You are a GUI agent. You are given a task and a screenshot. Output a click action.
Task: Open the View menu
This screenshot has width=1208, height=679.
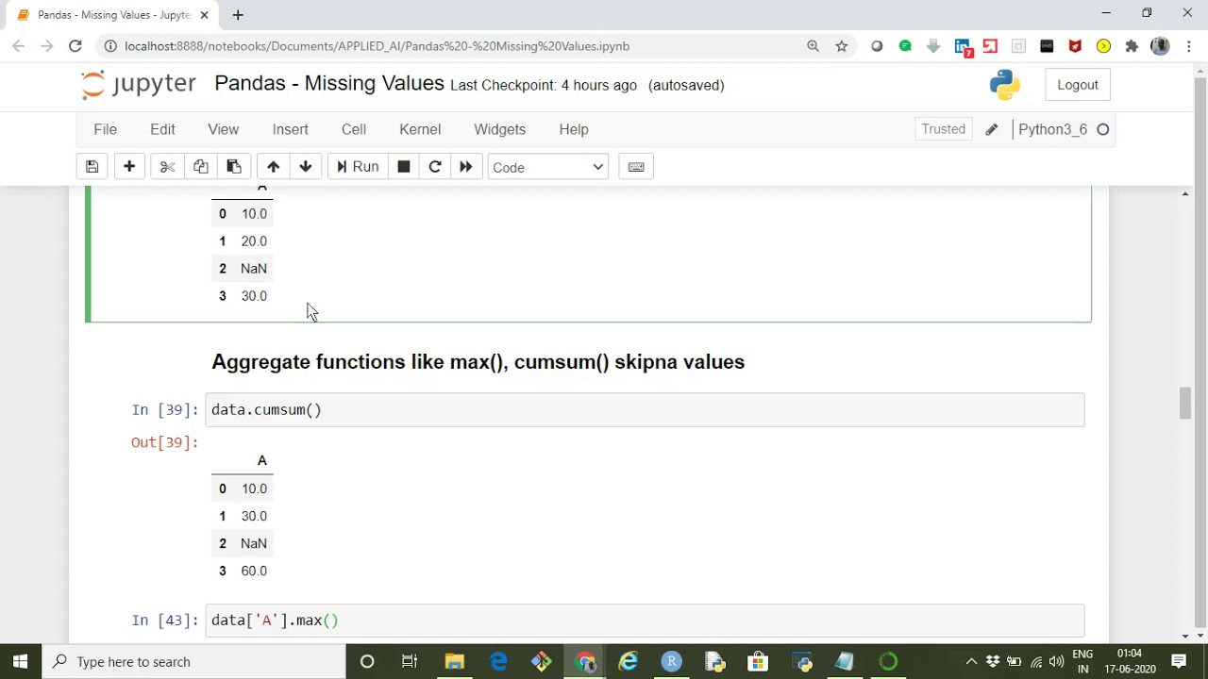pos(223,129)
